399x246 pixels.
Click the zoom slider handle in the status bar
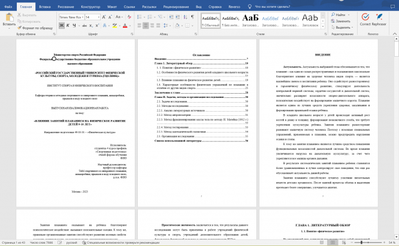[x=361, y=242]
